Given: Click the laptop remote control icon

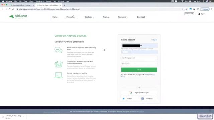Looking at the screenshot, I should [x=59, y=75].
